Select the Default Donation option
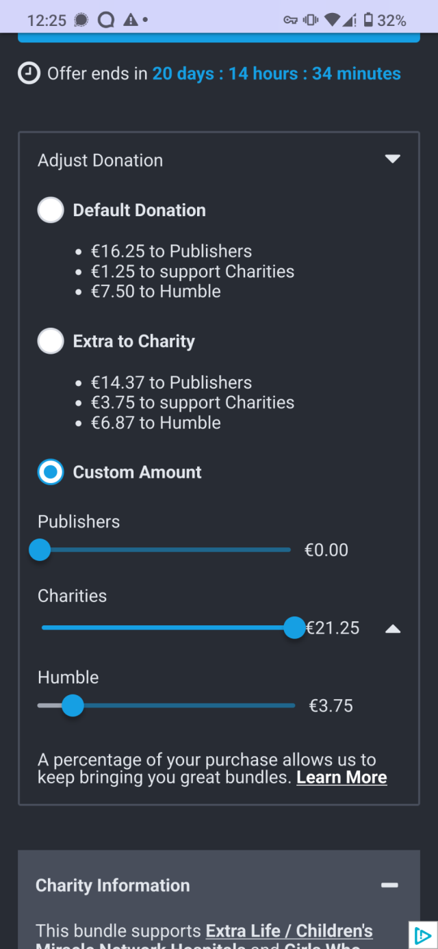 pos(50,210)
